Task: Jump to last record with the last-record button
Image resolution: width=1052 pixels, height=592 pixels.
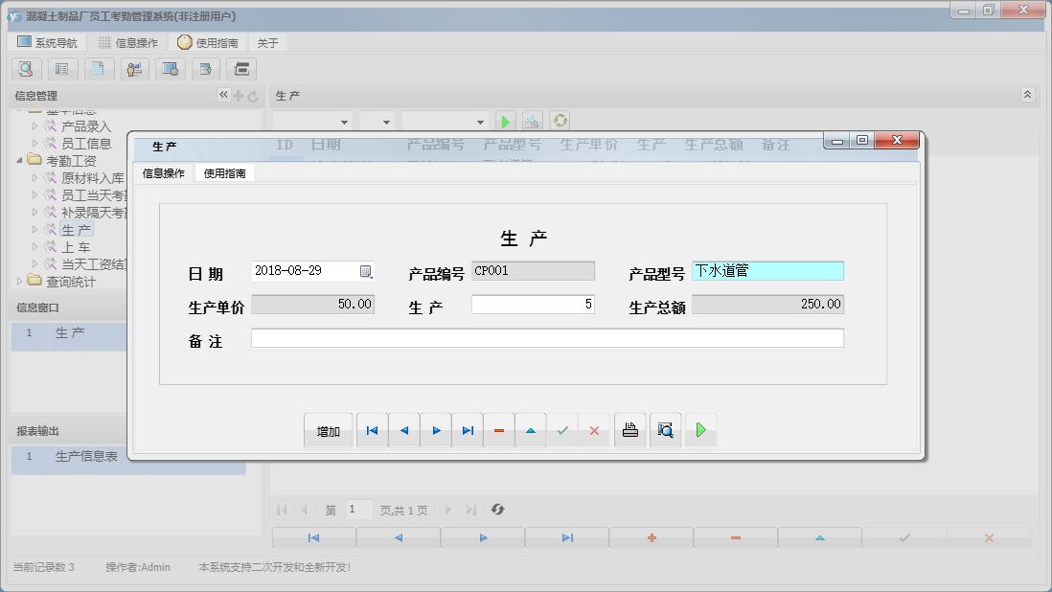Action: point(468,430)
